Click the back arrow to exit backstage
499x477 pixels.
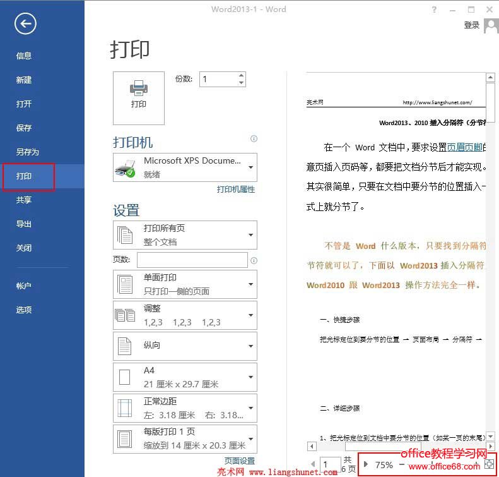coord(25,23)
